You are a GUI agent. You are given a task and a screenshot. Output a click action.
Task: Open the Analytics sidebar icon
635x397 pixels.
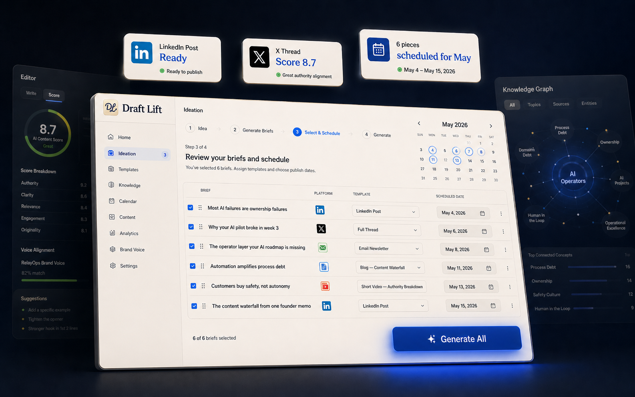click(113, 233)
